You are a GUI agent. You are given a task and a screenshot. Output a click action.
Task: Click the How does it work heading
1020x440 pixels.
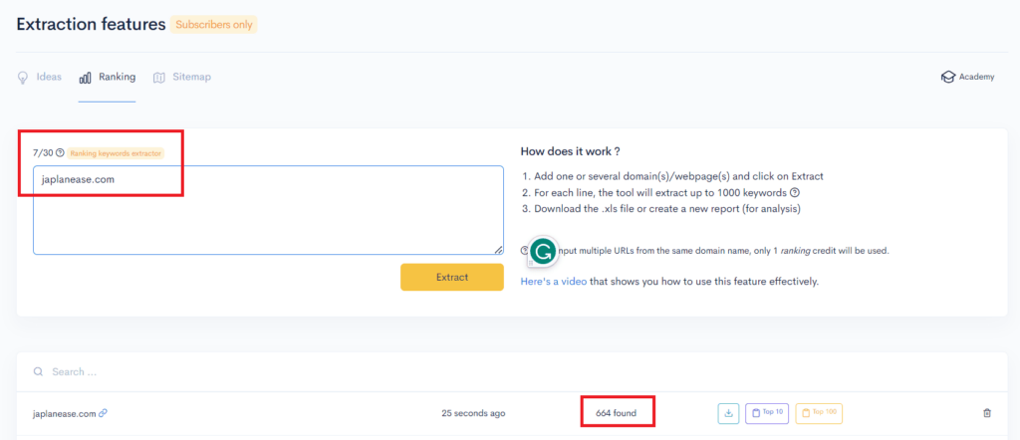pyautogui.click(x=570, y=151)
